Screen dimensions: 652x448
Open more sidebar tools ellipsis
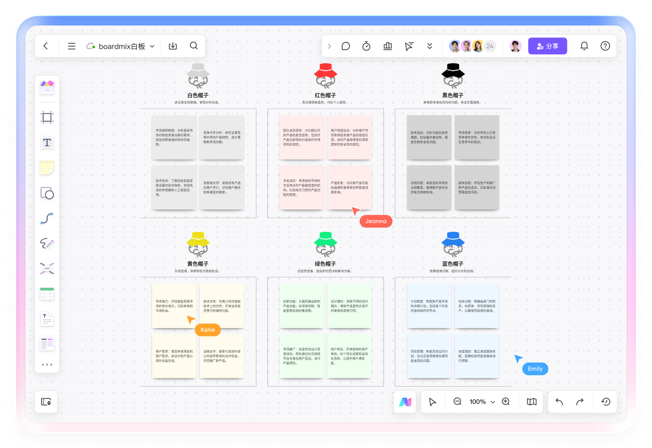47,364
